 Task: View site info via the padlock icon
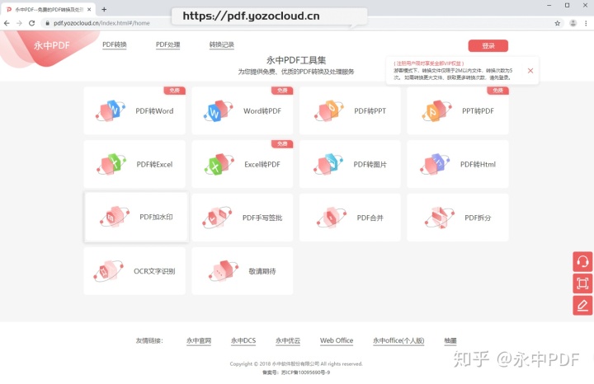pos(47,23)
